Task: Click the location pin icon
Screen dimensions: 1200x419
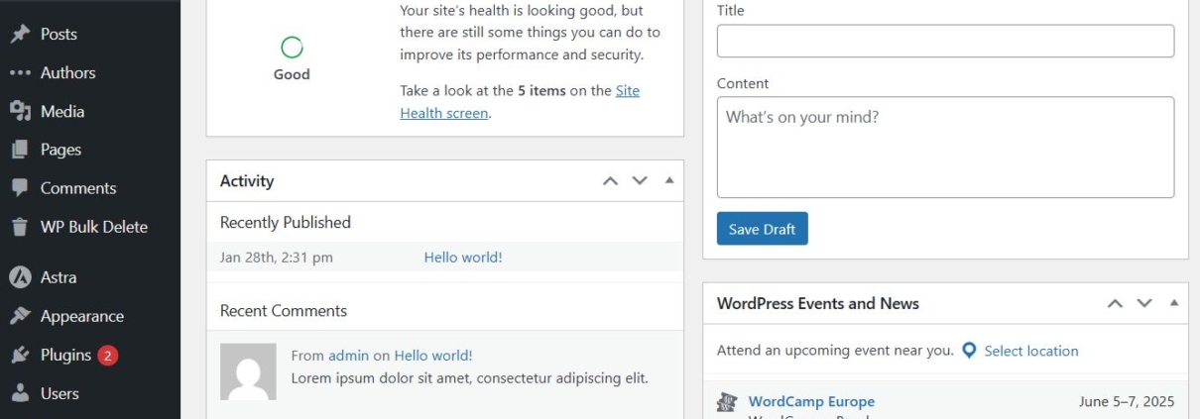Action: pos(969,351)
